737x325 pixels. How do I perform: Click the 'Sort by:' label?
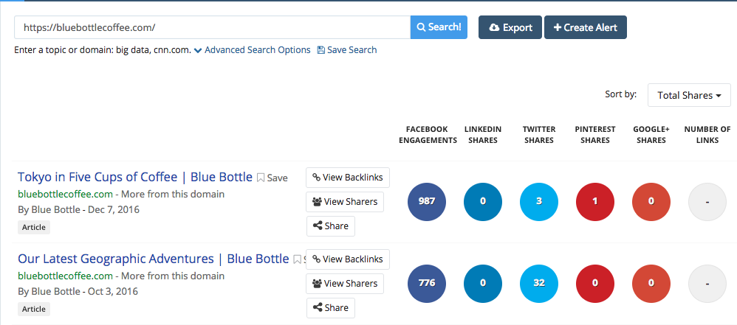(x=621, y=94)
